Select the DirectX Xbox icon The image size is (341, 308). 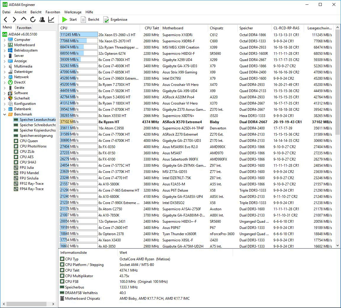coord(10,82)
